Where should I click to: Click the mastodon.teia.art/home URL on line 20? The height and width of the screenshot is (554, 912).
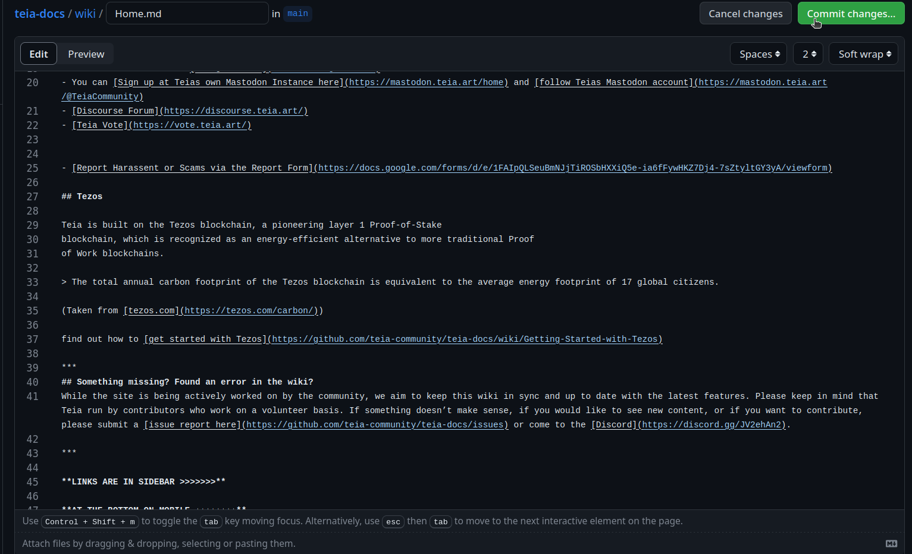point(427,83)
